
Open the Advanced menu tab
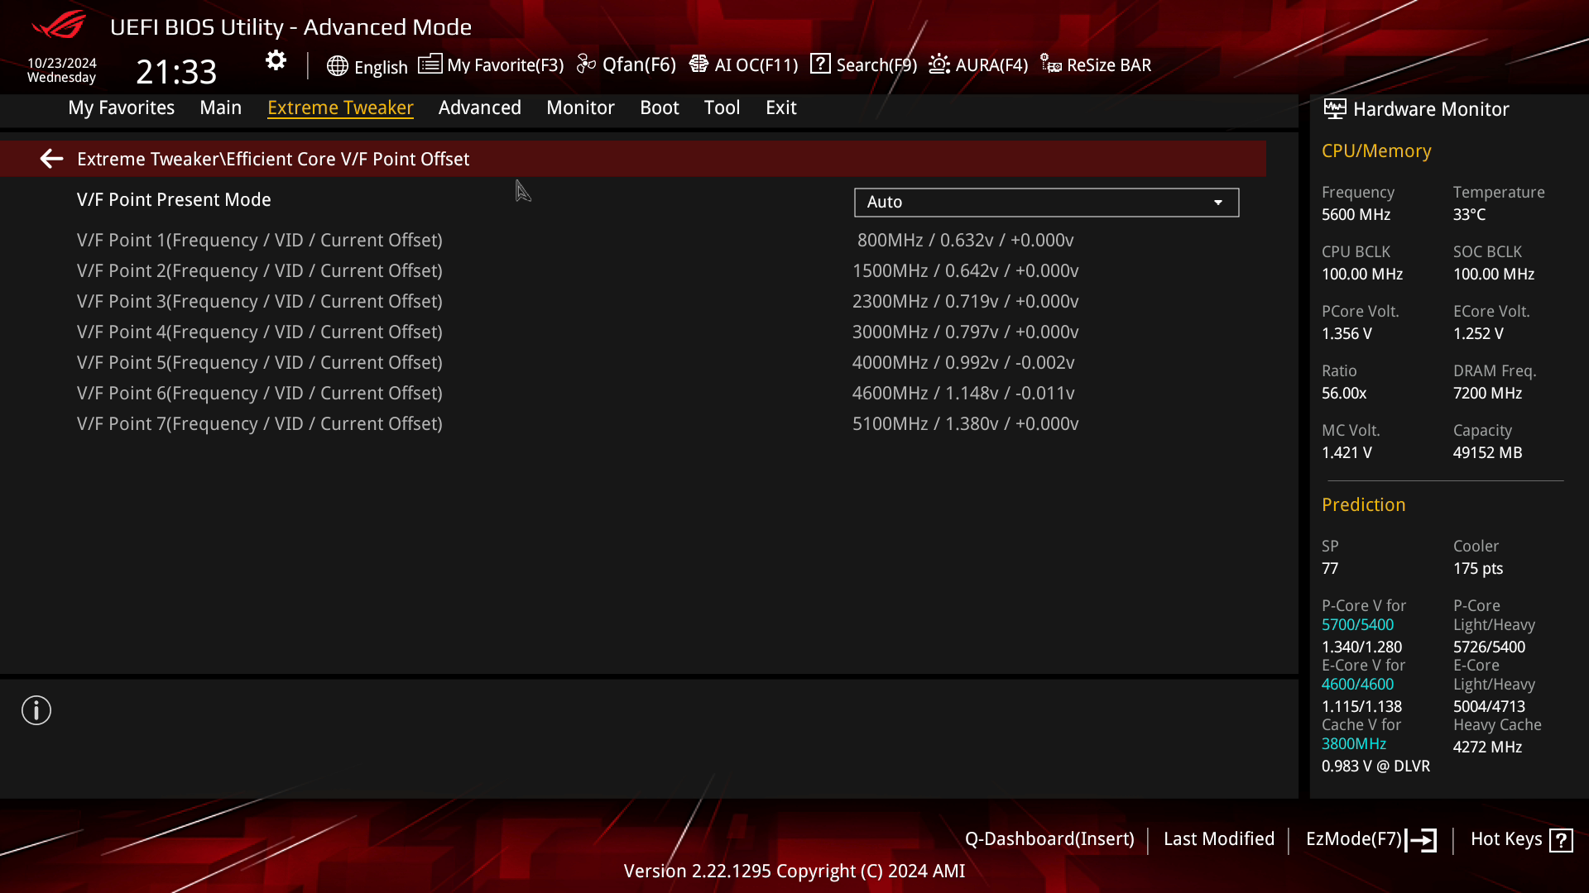pyautogui.click(x=479, y=107)
